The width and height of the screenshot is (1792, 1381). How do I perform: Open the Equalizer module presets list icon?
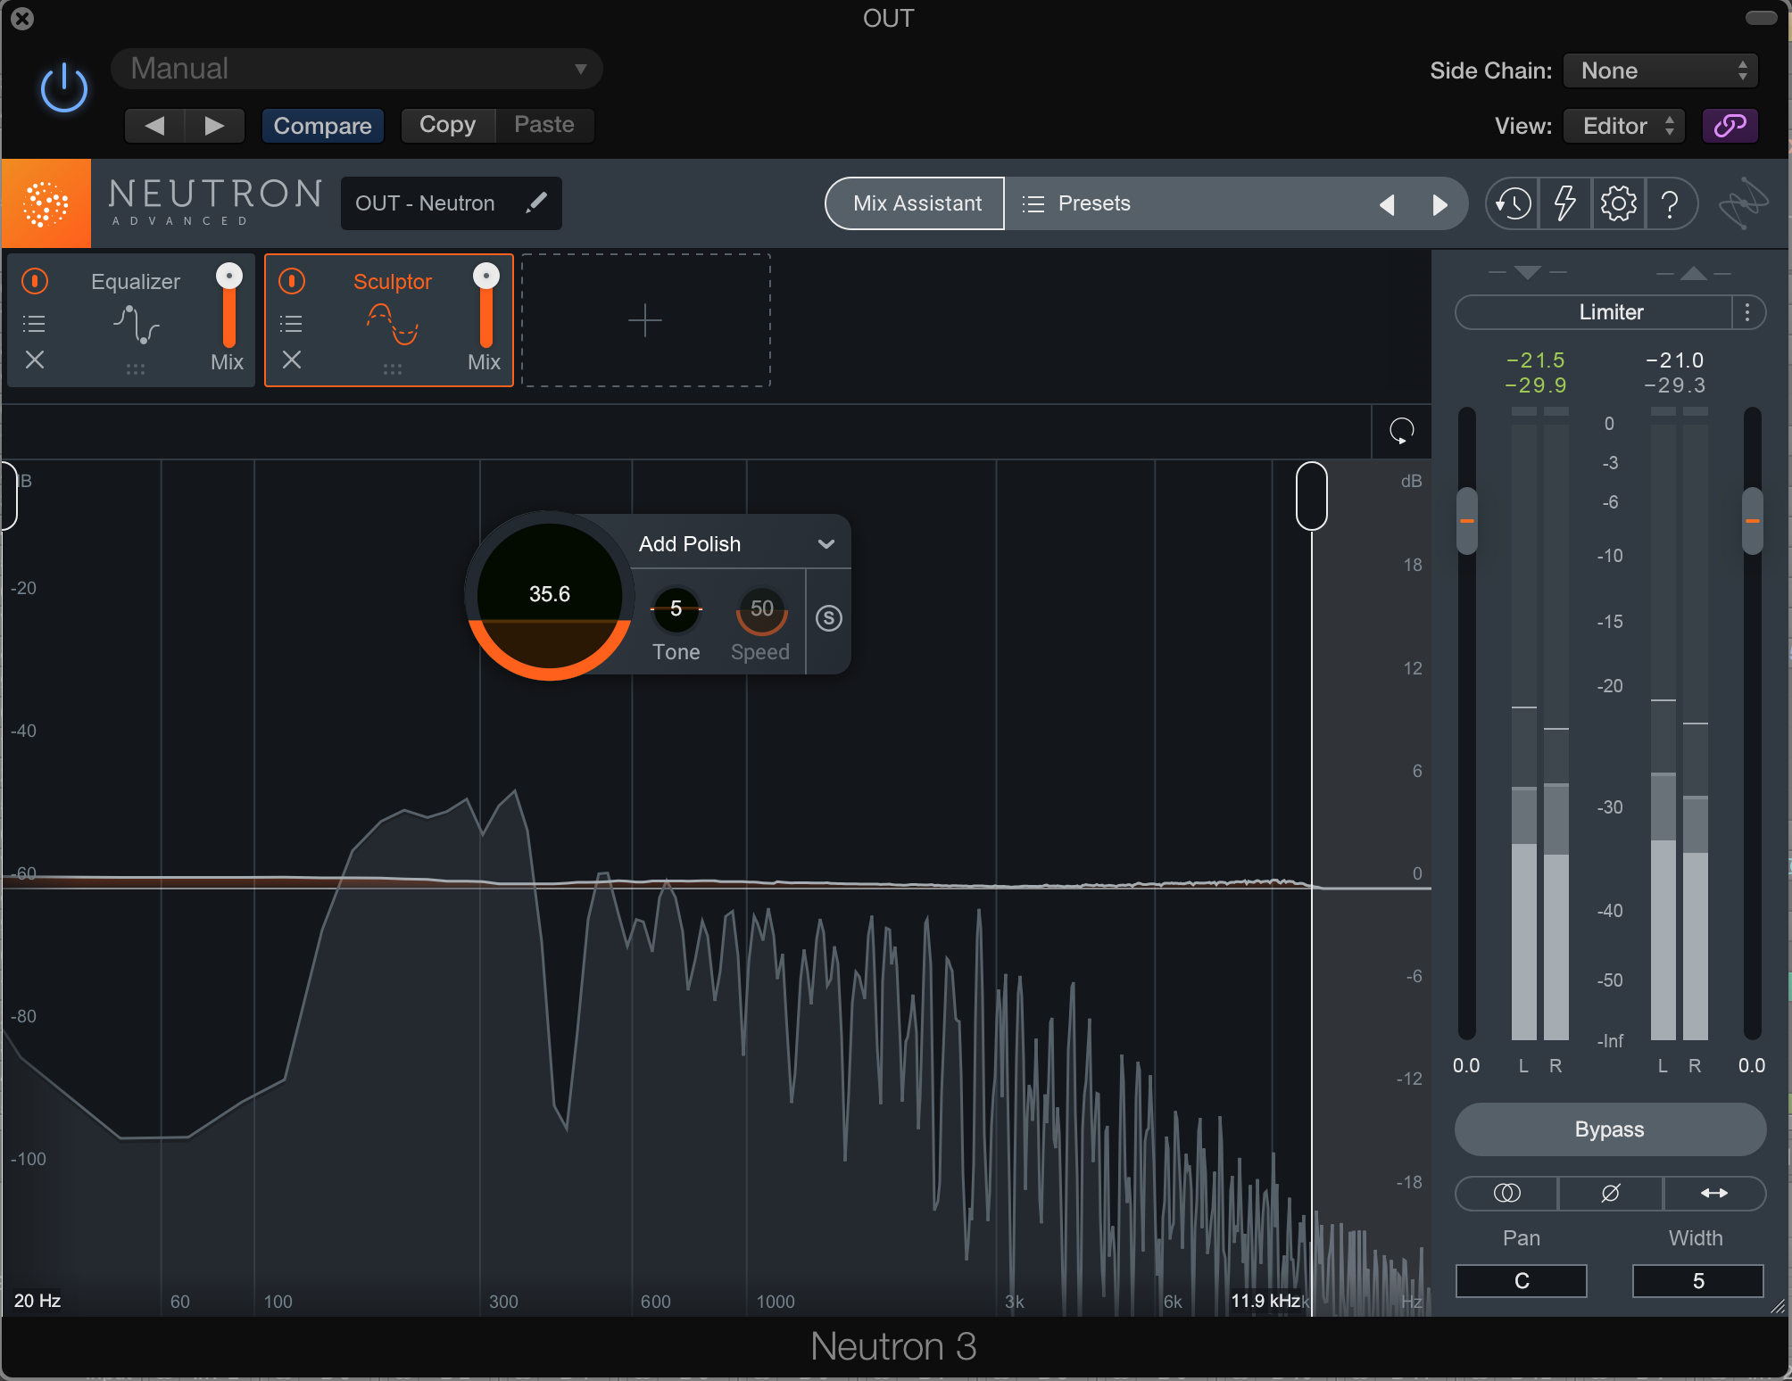click(34, 323)
